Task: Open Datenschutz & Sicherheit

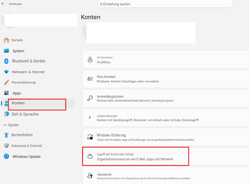Action: (x=38, y=146)
